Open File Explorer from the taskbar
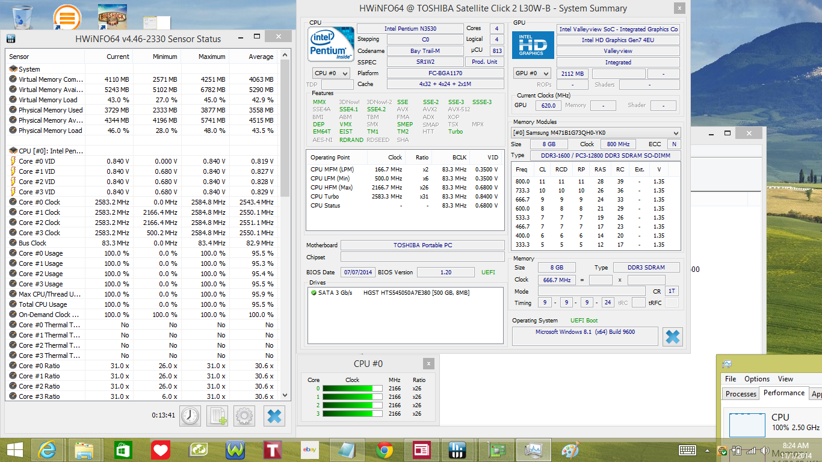The height and width of the screenshot is (462, 822). pos(84,450)
